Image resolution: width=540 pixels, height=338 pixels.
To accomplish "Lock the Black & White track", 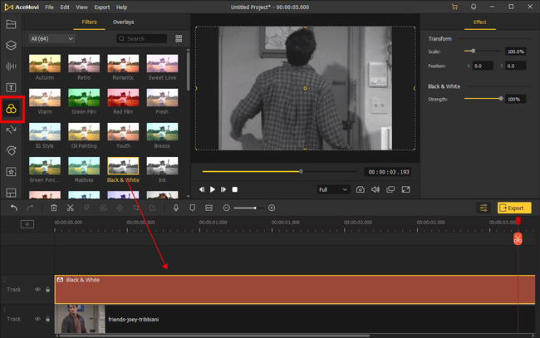I will click(48, 290).
